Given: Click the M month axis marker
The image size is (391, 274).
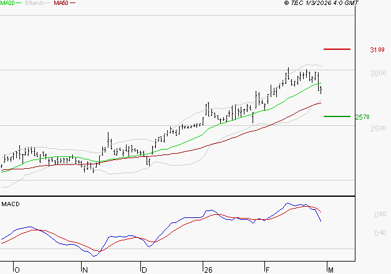Looking at the screenshot, I should click(x=331, y=270).
